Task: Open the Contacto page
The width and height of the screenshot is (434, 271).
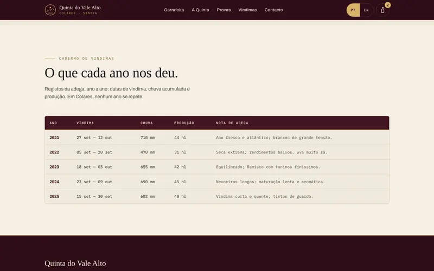Action: (x=273, y=10)
